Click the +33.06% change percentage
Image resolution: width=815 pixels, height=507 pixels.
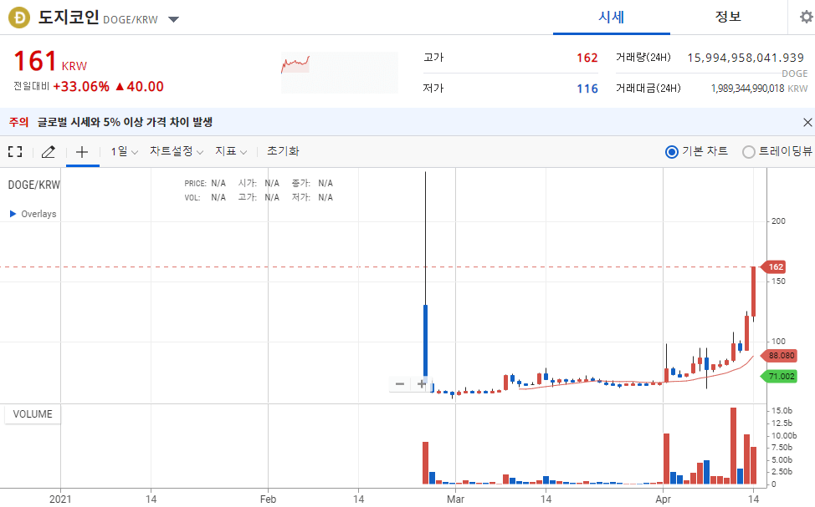[x=81, y=86]
